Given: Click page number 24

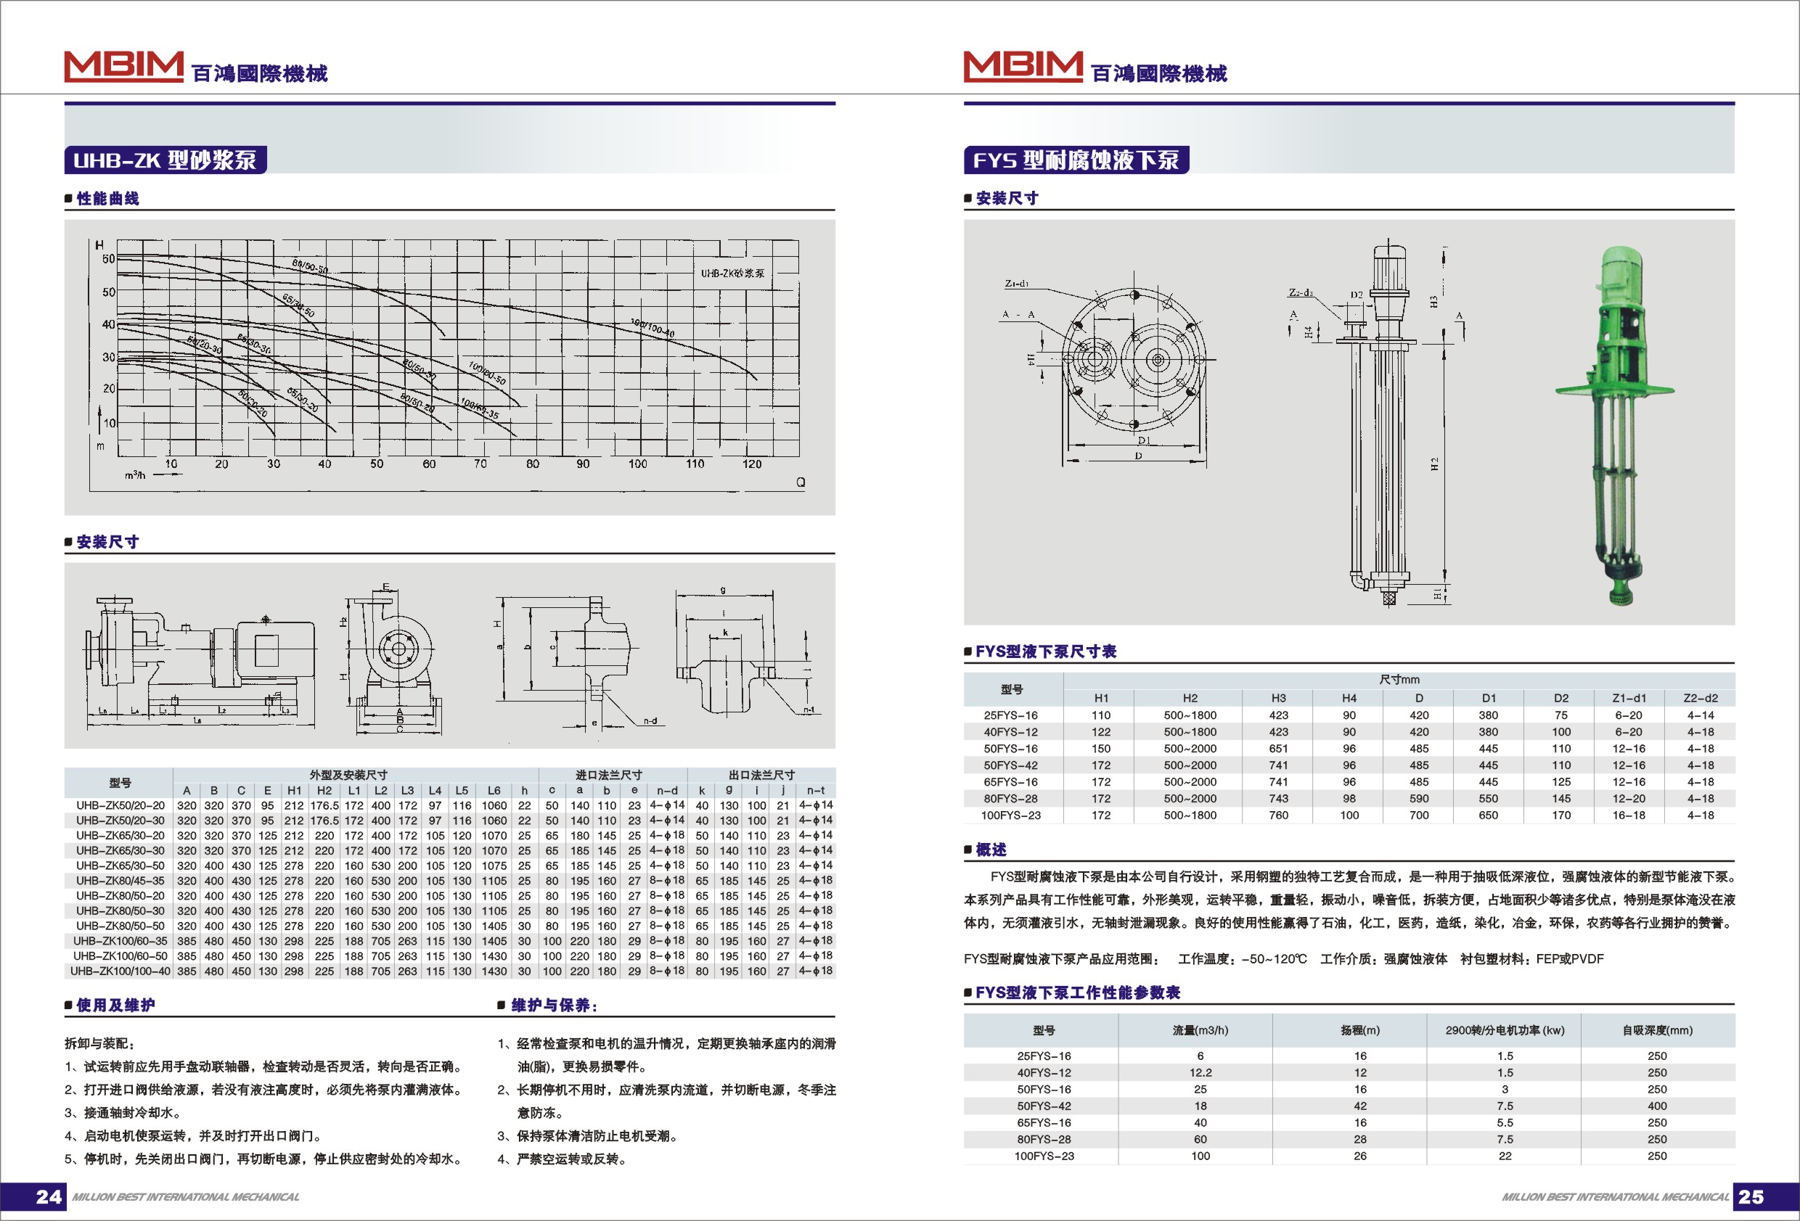Looking at the screenshot, I should pyautogui.click(x=49, y=1197).
